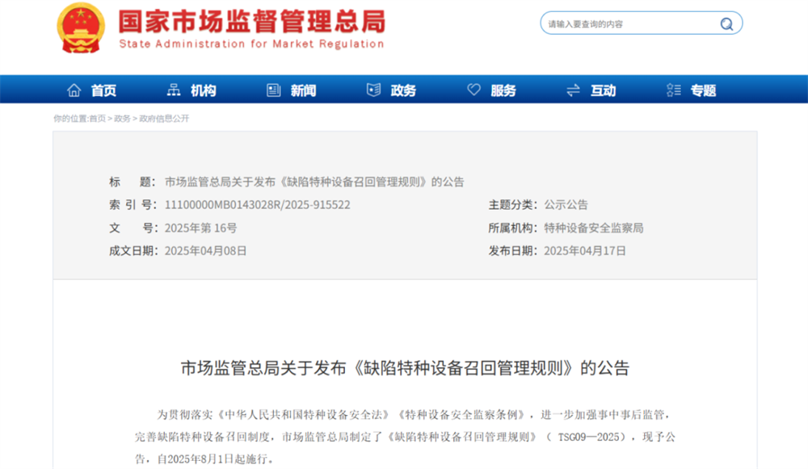Click the index number 11100000MB0143028R/2025-915522
Image resolution: width=808 pixels, height=469 pixels.
257,205
